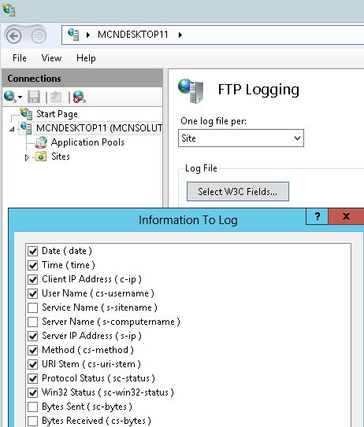364x427 pixels.
Task: Select Start Page in Connections tree
Action: point(57,114)
